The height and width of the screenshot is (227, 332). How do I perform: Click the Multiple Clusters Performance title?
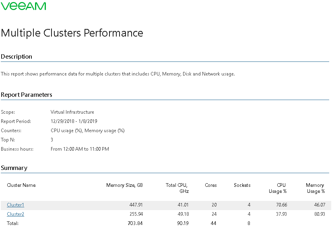pyautogui.click(x=72, y=33)
